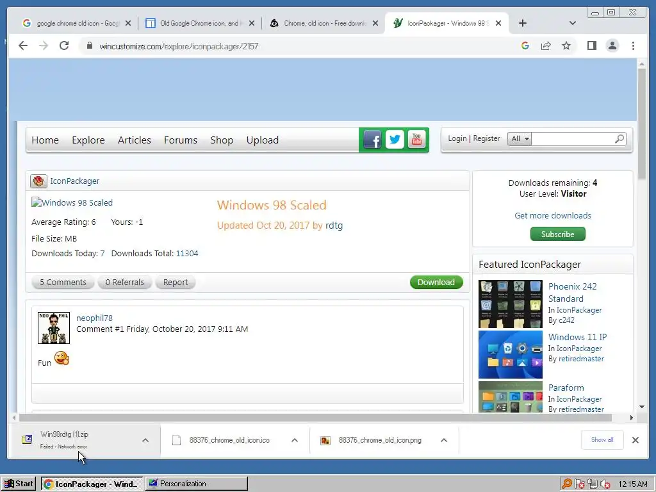Switch to 'Old Google Chrome icon, and' tab

click(x=199, y=23)
